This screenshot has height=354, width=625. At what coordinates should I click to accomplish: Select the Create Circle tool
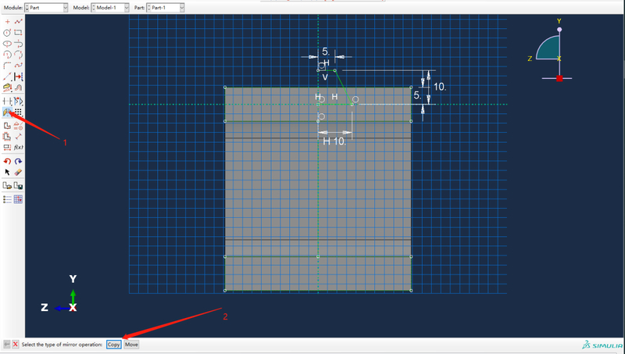(7, 33)
